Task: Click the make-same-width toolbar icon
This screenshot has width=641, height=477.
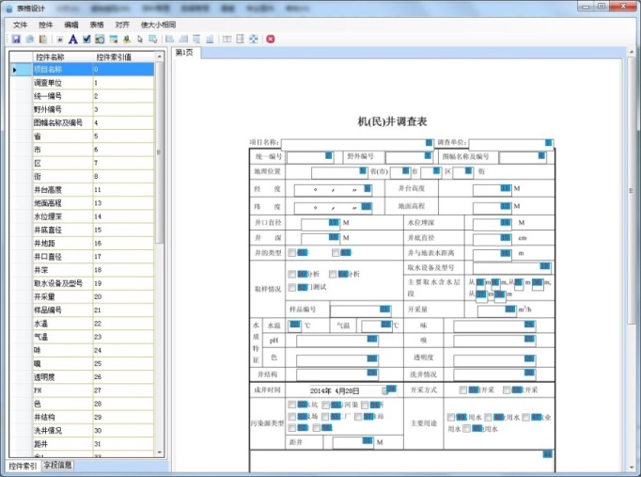Action: (227, 40)
